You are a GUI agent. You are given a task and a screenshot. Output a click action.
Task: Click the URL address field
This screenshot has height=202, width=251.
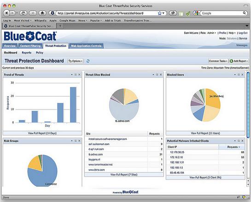click(x=107, y=13)
